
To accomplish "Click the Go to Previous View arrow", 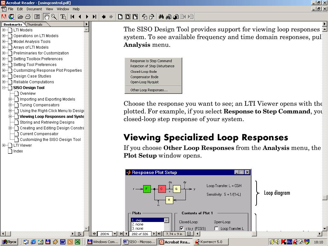I will [103, 17].
